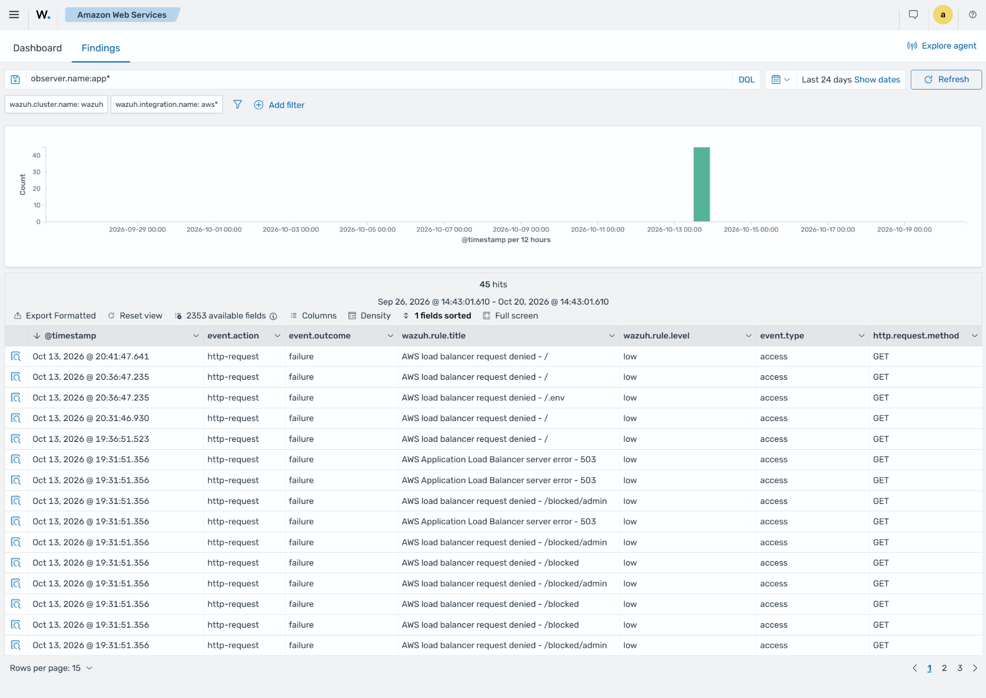Click the Wazuh W. logo
986x698 pixels.
click(x=43, y=15)
